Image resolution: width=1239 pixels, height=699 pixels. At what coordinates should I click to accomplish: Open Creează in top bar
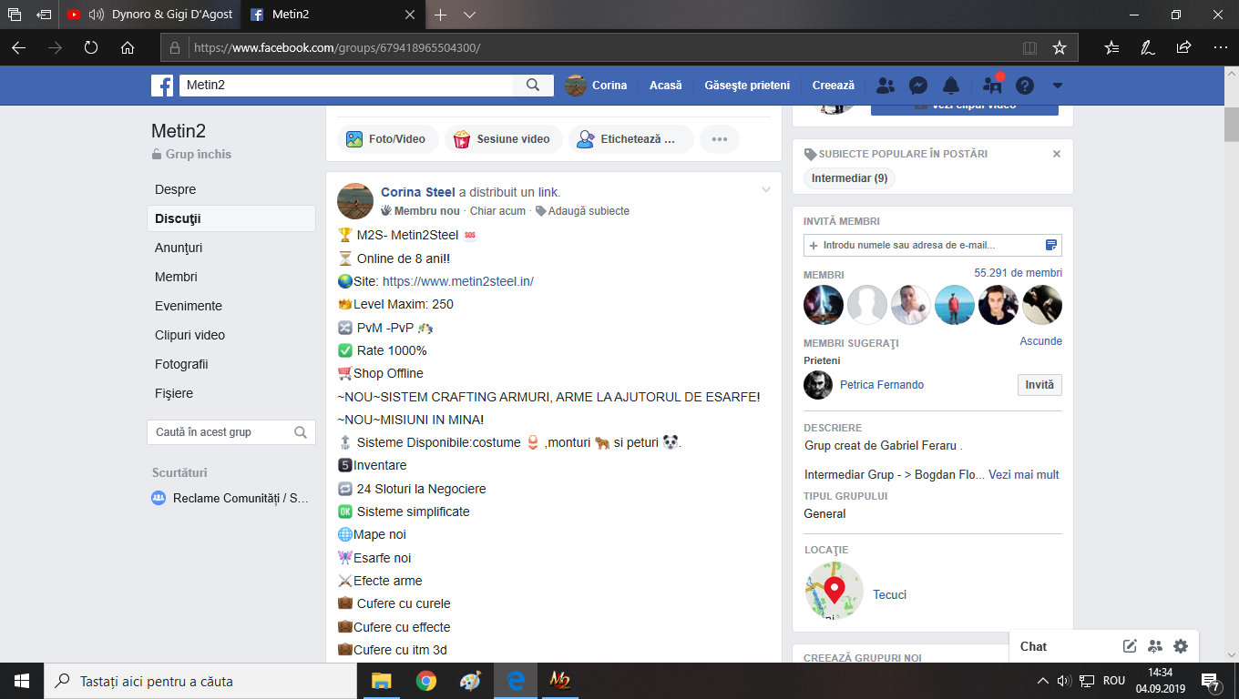[x=834, y=86]
